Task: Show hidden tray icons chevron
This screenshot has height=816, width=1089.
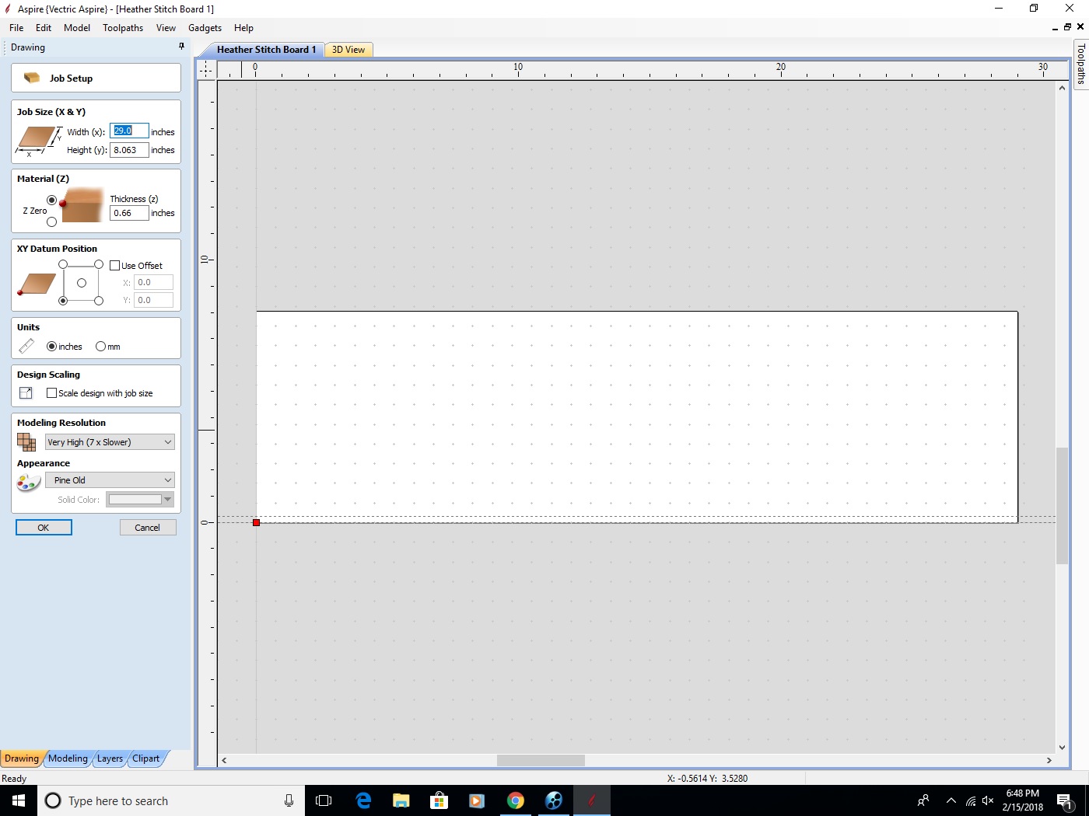Action: pyautogui.click(x=951, y=800)
